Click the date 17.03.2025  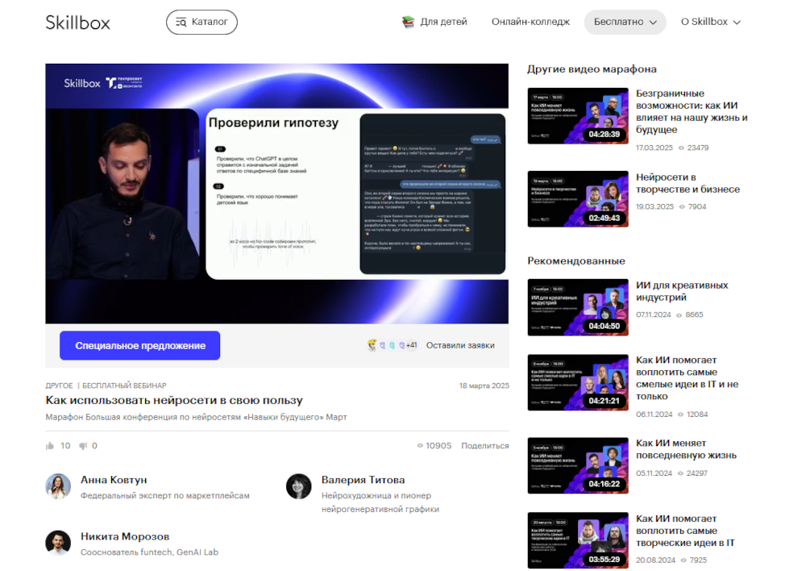point(654,148)
